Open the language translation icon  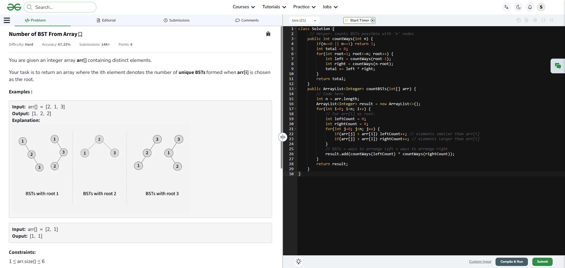click(x=506, y=7)
